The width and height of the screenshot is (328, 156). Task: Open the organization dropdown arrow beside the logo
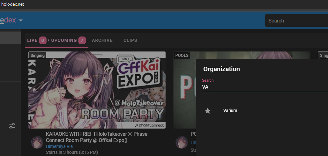[x=21, y=21]
